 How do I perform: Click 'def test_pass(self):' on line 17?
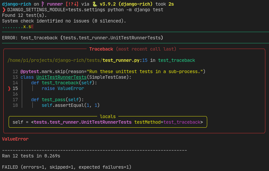[x=58, y=100]
